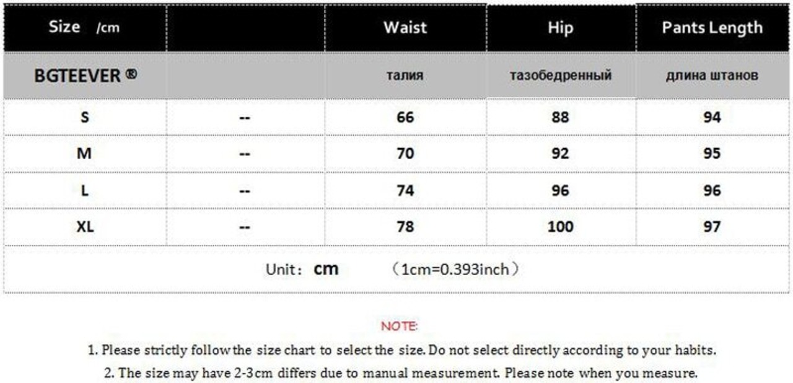The width and height of the screenshot is (793, 383).
Task: Select the BGTEEVER brand label
Action: [85, 75]
